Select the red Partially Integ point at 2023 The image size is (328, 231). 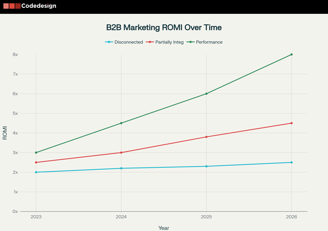[x=36, y=163]
